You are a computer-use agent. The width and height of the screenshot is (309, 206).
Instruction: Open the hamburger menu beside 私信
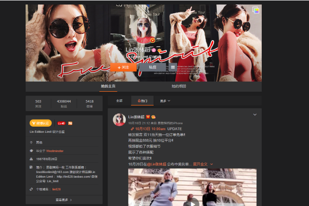click(x=173, y=67)
